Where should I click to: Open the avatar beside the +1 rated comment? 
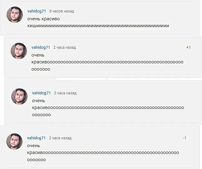point(19,51)
